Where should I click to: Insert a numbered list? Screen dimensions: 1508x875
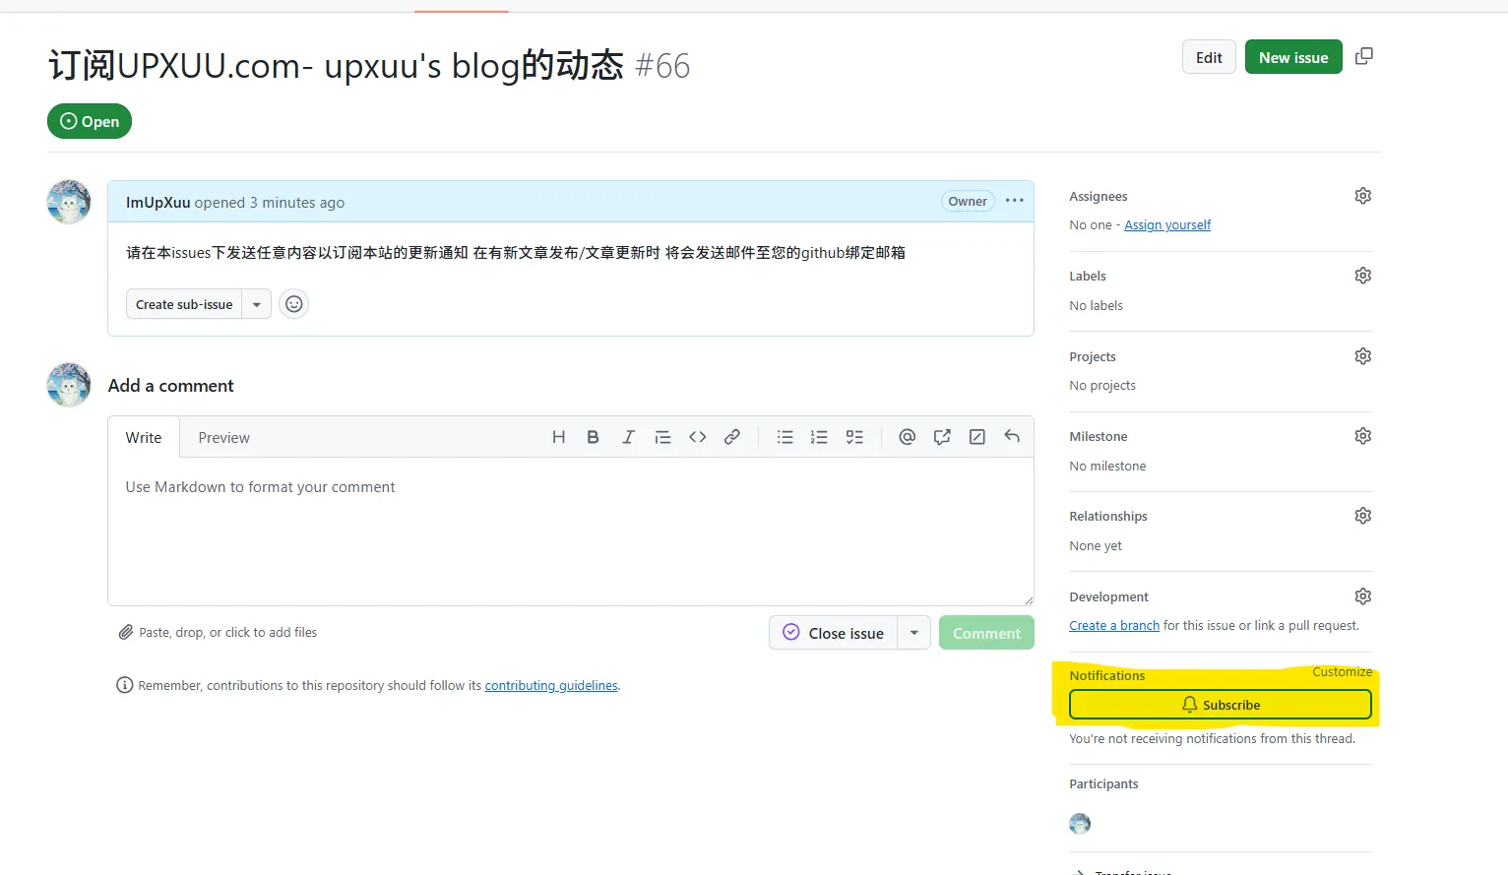(819, 437)
